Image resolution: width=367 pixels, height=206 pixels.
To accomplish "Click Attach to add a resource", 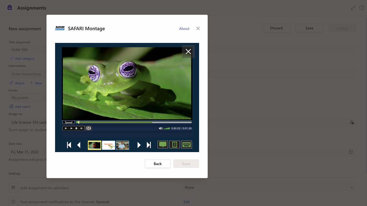I will (x=17, y=83).
